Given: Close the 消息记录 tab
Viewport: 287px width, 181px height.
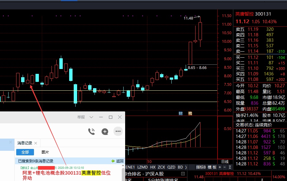Looking at the screenshot, I should [36, 143].
